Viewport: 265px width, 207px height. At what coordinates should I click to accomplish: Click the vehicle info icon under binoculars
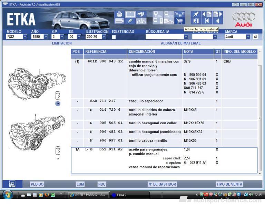tap(141, 21)
